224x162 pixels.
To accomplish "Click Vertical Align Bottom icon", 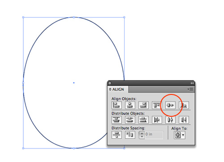I will pyautogui.click(x=184, y=105).
